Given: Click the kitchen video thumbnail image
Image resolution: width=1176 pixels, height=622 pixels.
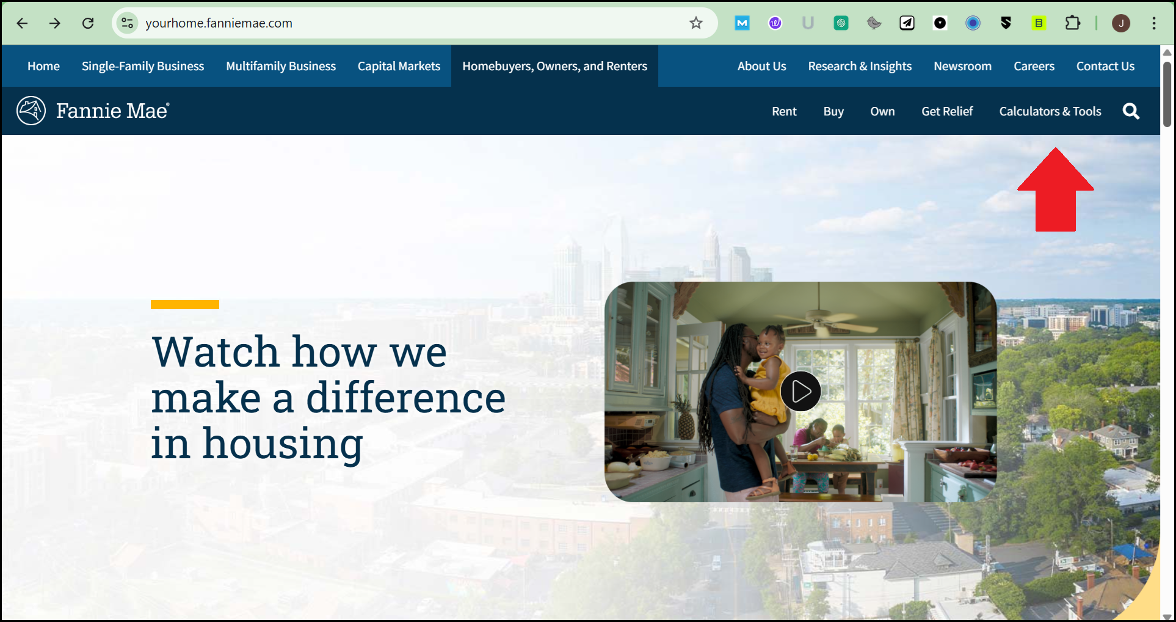Looking at the screenshot, I should click(800, 392).
